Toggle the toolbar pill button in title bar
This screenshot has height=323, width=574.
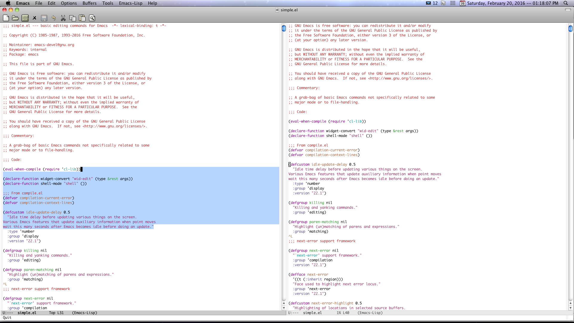pyautogui.click(x=568, y=10)
